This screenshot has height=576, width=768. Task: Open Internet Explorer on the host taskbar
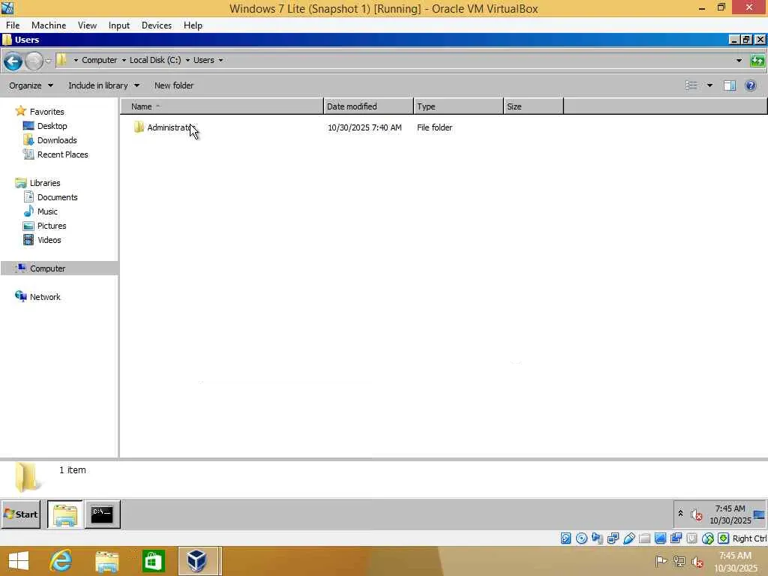61,561
